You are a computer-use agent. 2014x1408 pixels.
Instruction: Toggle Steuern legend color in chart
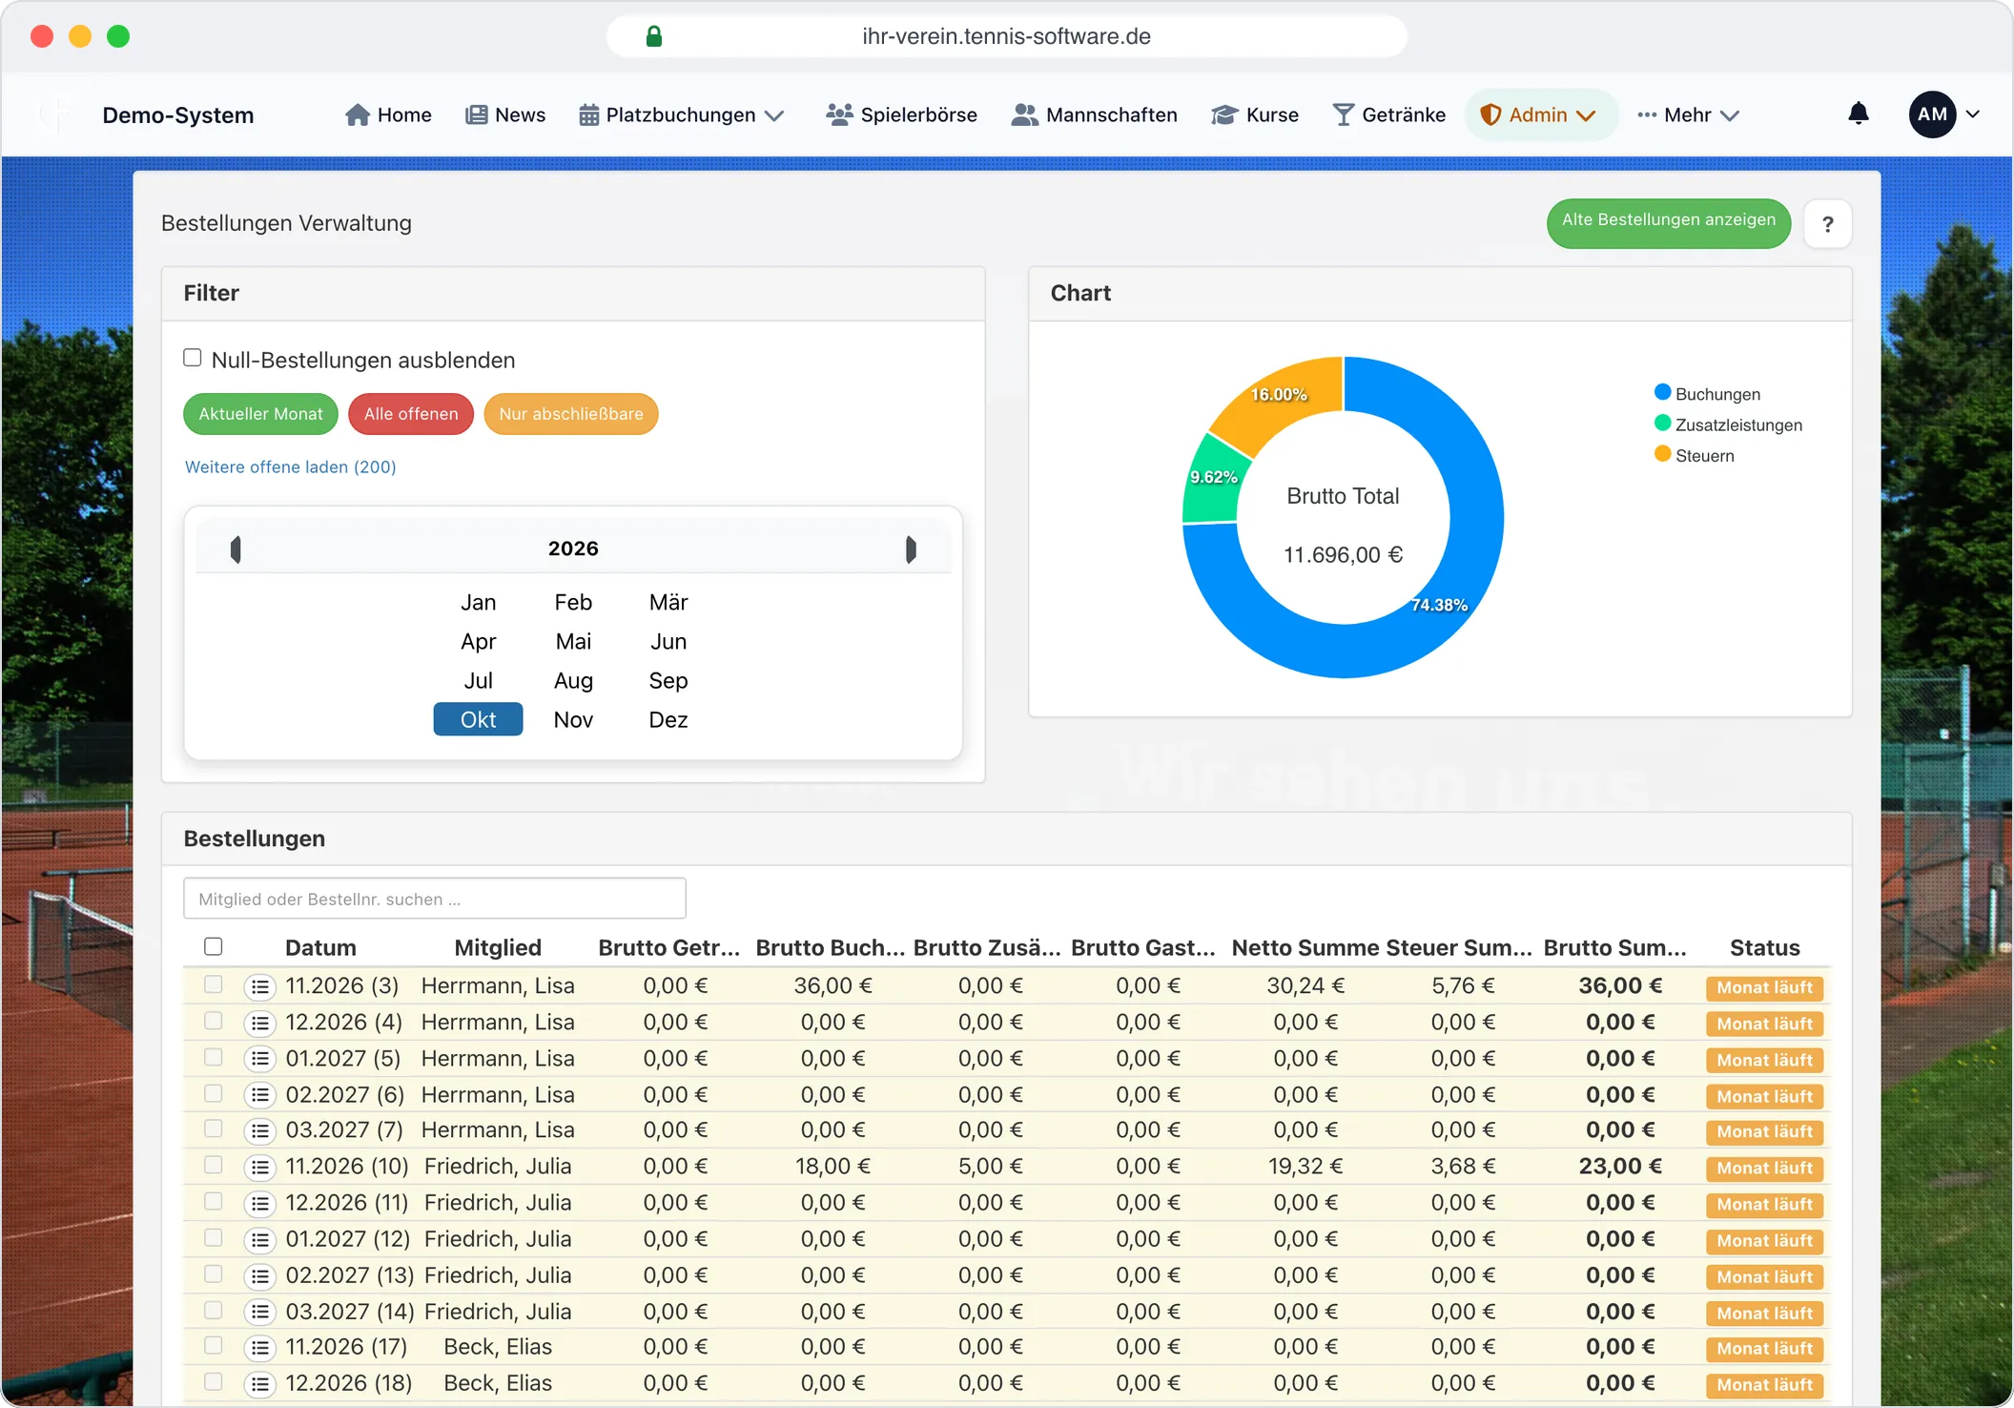coord(1663,453)
